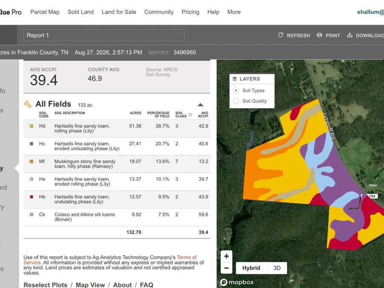Viewport: 384px width, 288px height.
Task: Click the DOWNLOAD button label
Action: (x=370, y=35)
